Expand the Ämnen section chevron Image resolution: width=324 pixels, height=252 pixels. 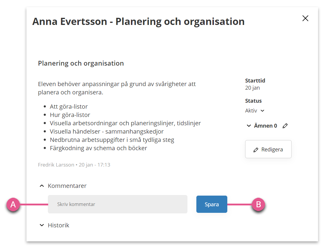coord(249,126)
